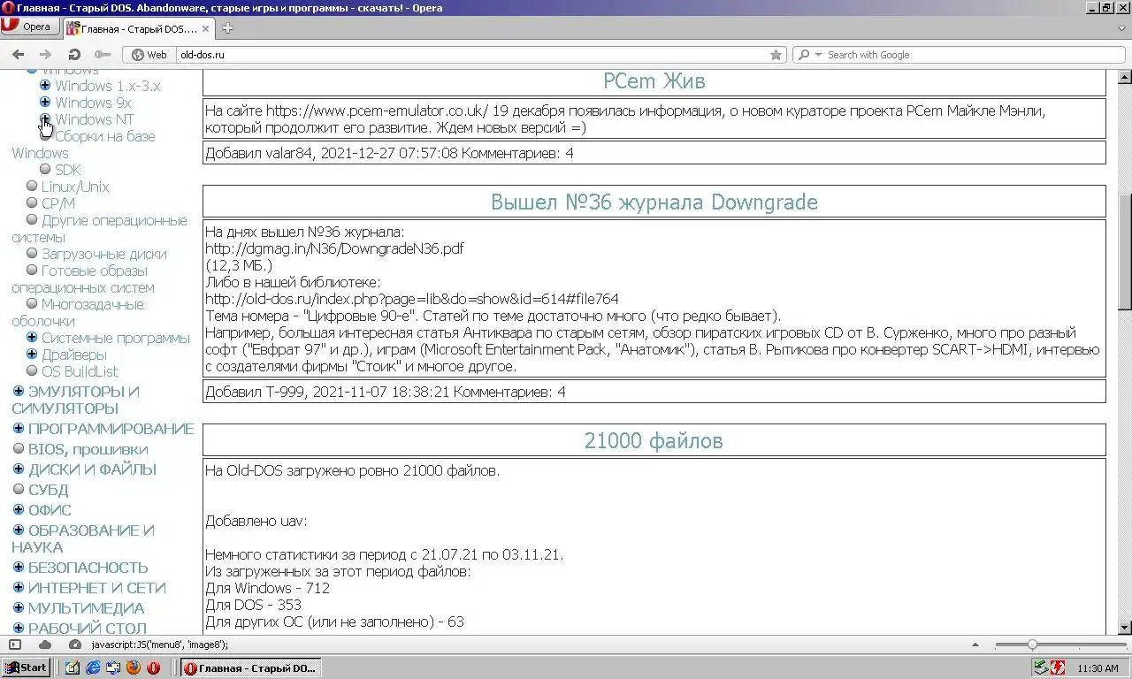Open the CP/M link
Screen dimensions: 1132x679
(x=58, y=203)
